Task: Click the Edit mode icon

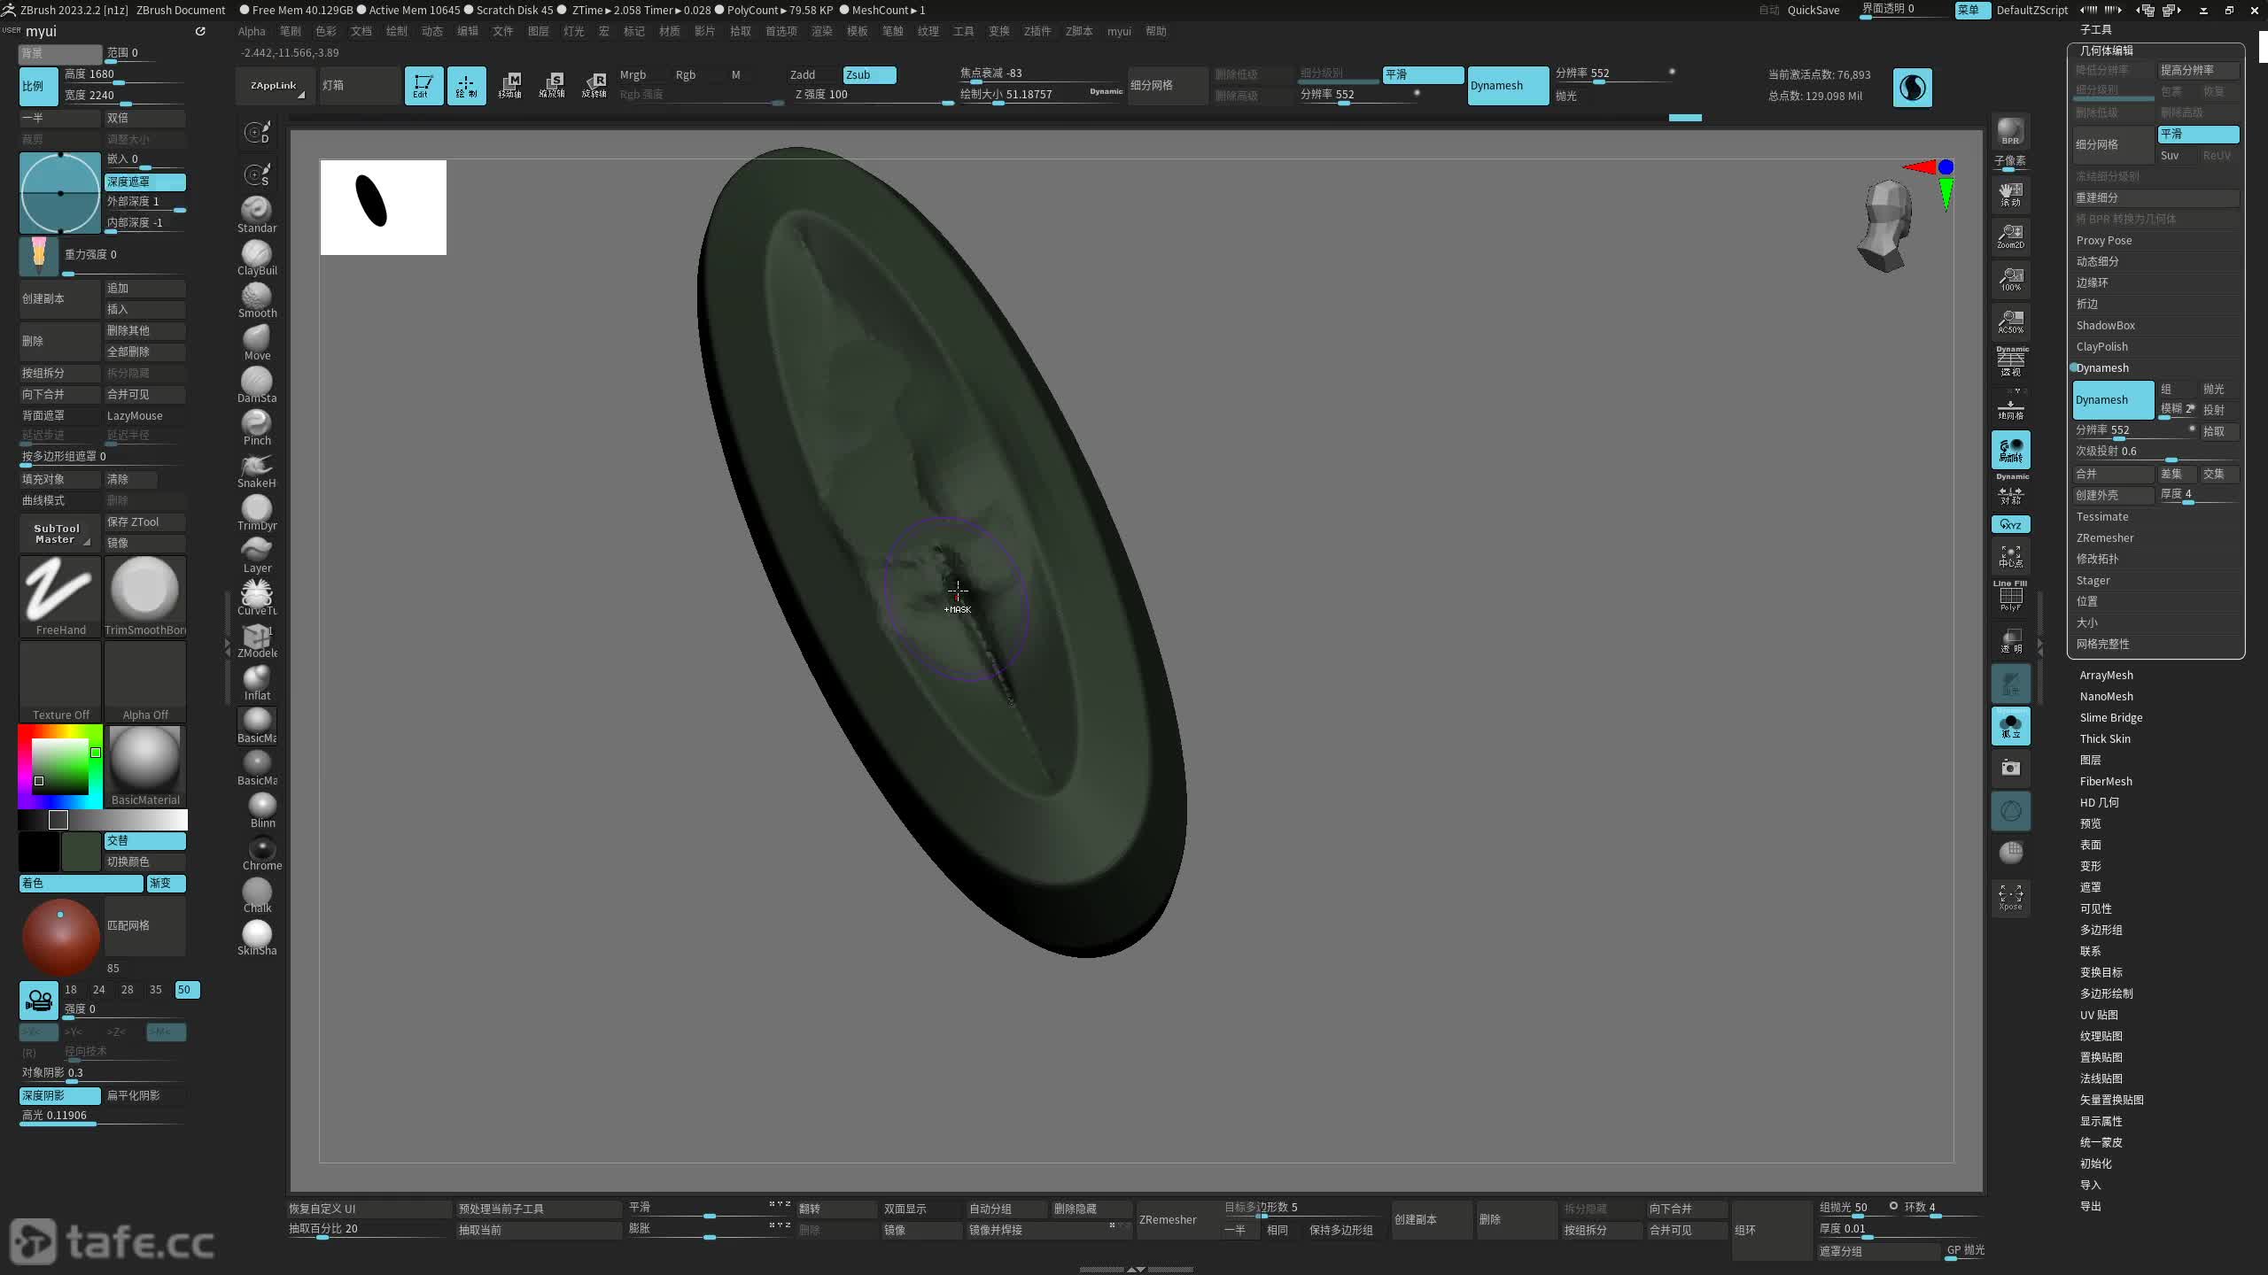Action: tap(423, 86)
